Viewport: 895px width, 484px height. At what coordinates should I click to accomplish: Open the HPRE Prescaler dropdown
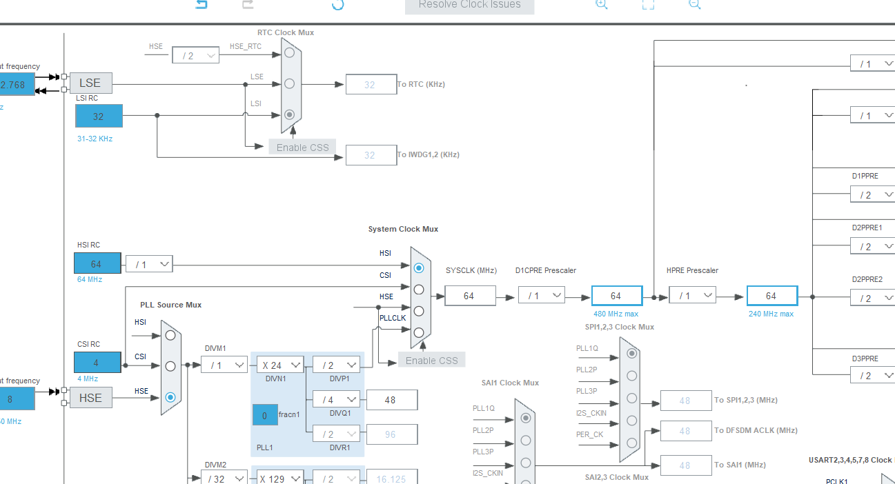tap(692, 295)
